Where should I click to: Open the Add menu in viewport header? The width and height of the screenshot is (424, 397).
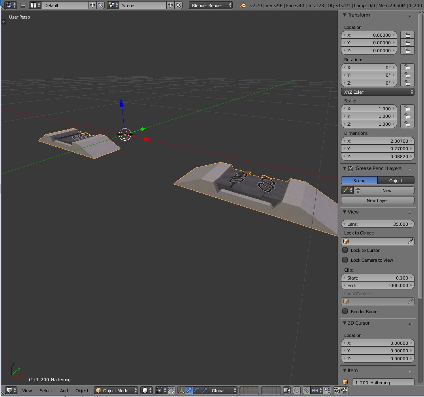pos(64,390)
